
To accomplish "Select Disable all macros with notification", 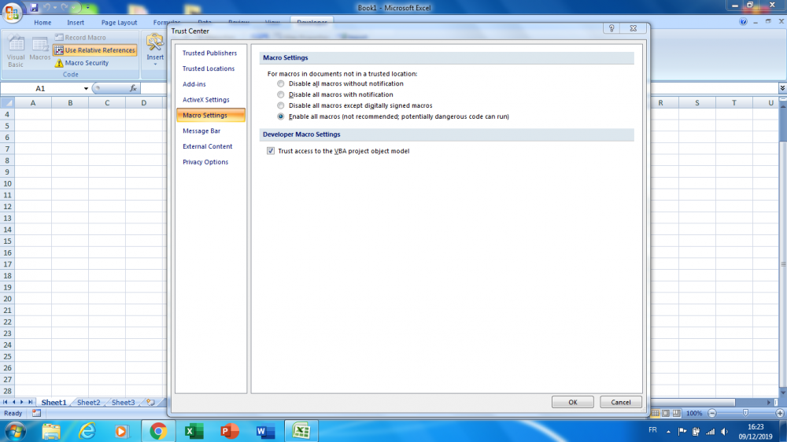I will [281, 95].
